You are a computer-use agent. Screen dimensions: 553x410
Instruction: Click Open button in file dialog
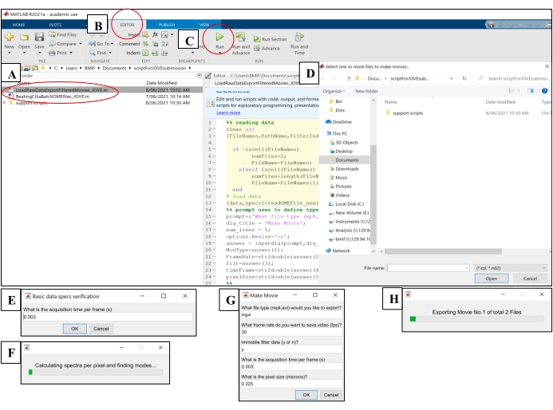click(492, 278)
